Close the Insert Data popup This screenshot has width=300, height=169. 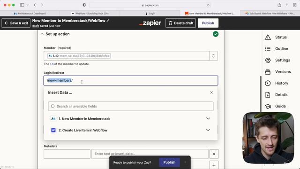[x=211, y=92]
